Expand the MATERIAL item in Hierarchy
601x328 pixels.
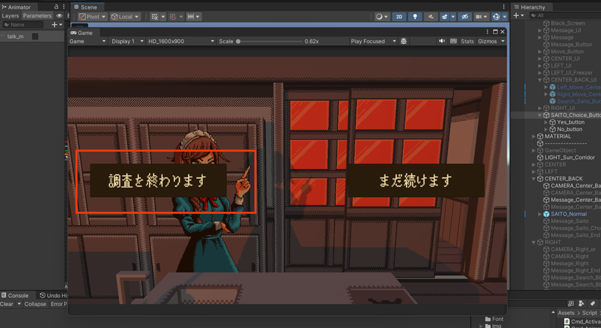534,136
